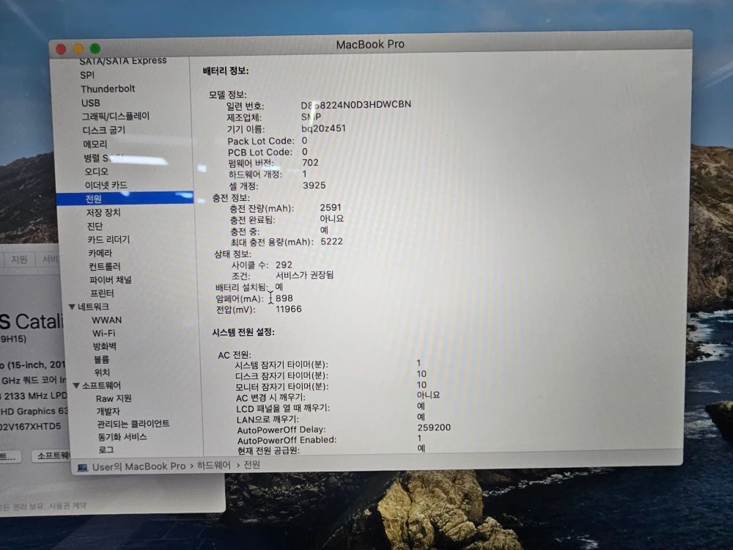Click the MacBook icon in the path bar
Screen dimensions: 733x550
tap(83, 467)
